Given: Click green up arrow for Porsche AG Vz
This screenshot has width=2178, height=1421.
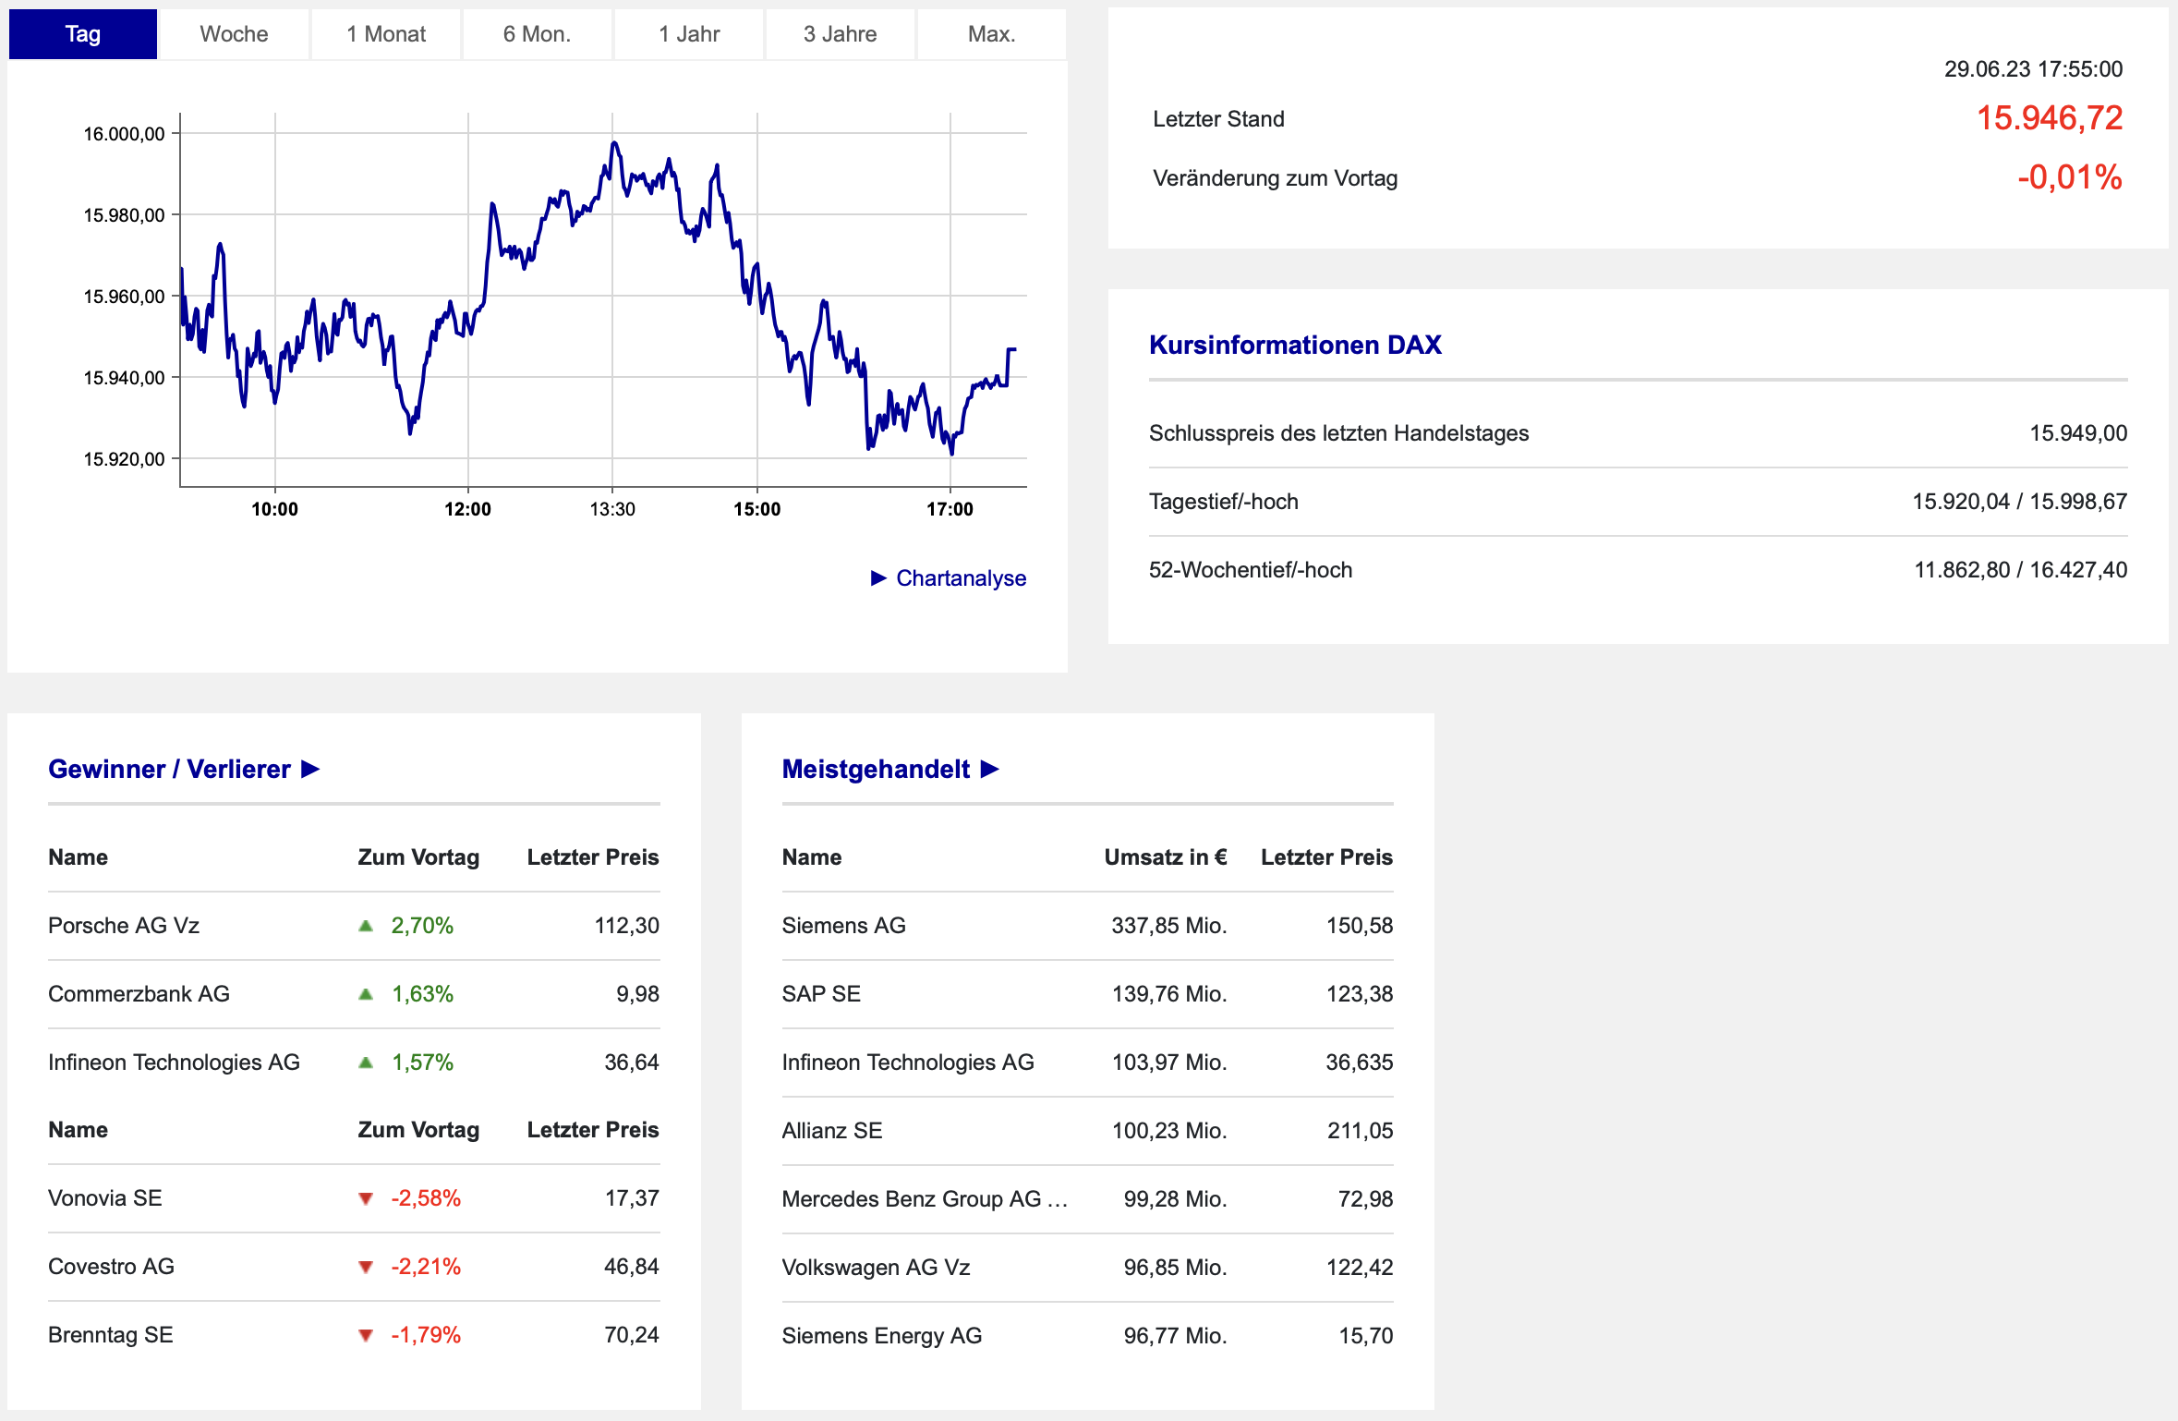Looking at the screenshot, I should pyautogui.click(x=366, y=926).
